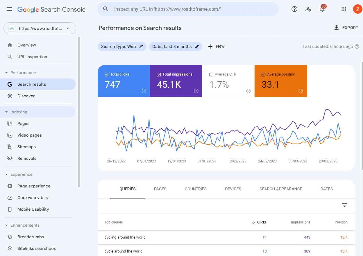Collapse the Performance section
363x256 pixels.
pyautogui.click(x=6, y=72)
